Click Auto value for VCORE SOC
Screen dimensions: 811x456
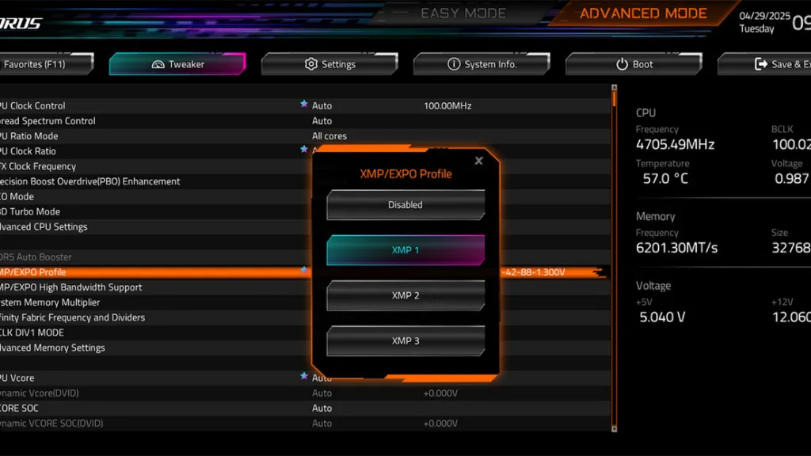click(322, 408)
